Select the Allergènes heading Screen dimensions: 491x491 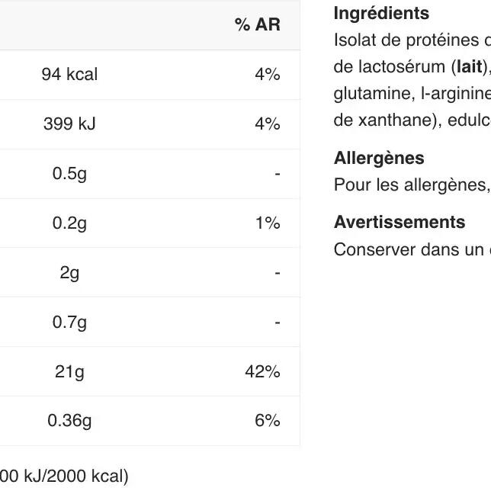[x=379, y=158]
